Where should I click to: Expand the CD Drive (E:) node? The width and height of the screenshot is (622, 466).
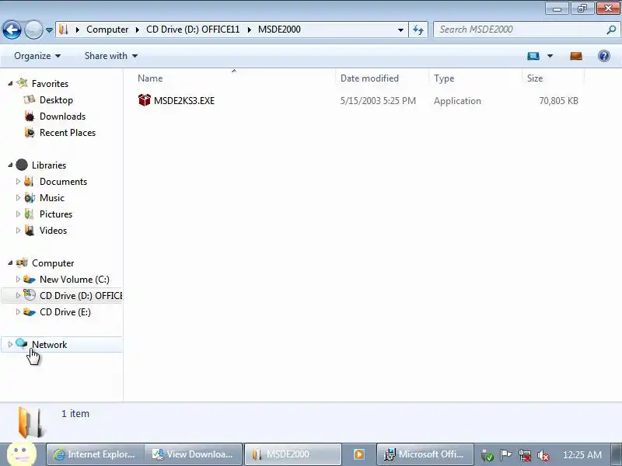(18, 311)
